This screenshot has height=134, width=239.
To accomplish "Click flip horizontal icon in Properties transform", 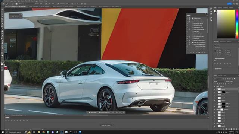I will [227, 55].
